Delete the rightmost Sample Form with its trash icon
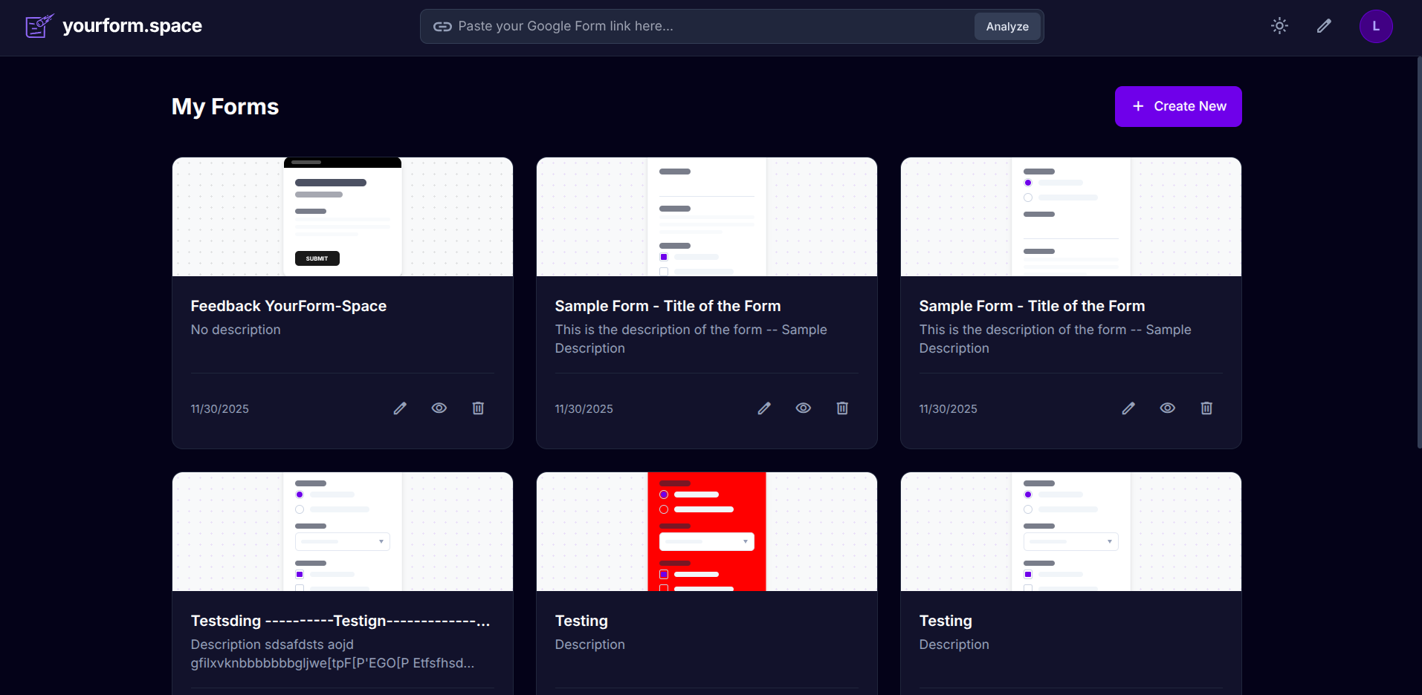The image size is (1422, 695). click(1206, 408)
